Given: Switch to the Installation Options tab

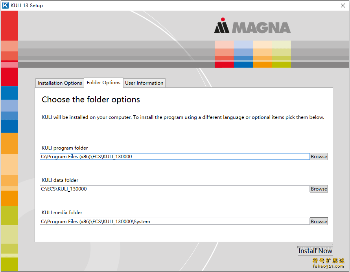Looking at the screenshot, I should coord(60,83).
